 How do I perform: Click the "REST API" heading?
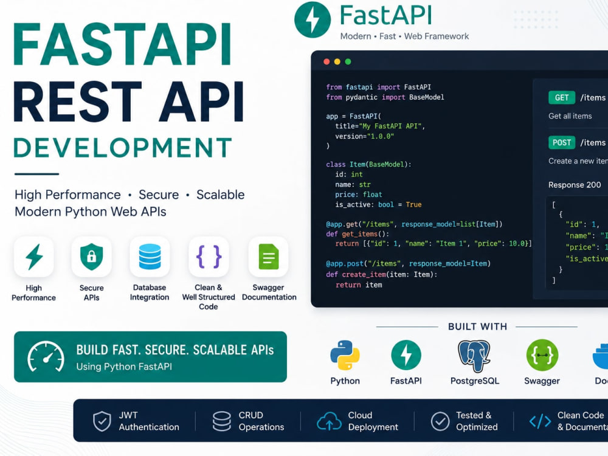pyautogui.click(x=129, y=102)
